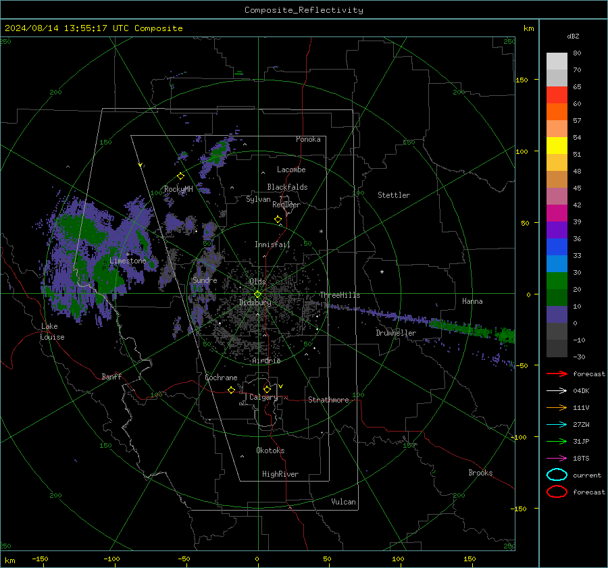Click the Didsbury city label
Viewport: 608px width, 568px height.
[x=255, y=303]
